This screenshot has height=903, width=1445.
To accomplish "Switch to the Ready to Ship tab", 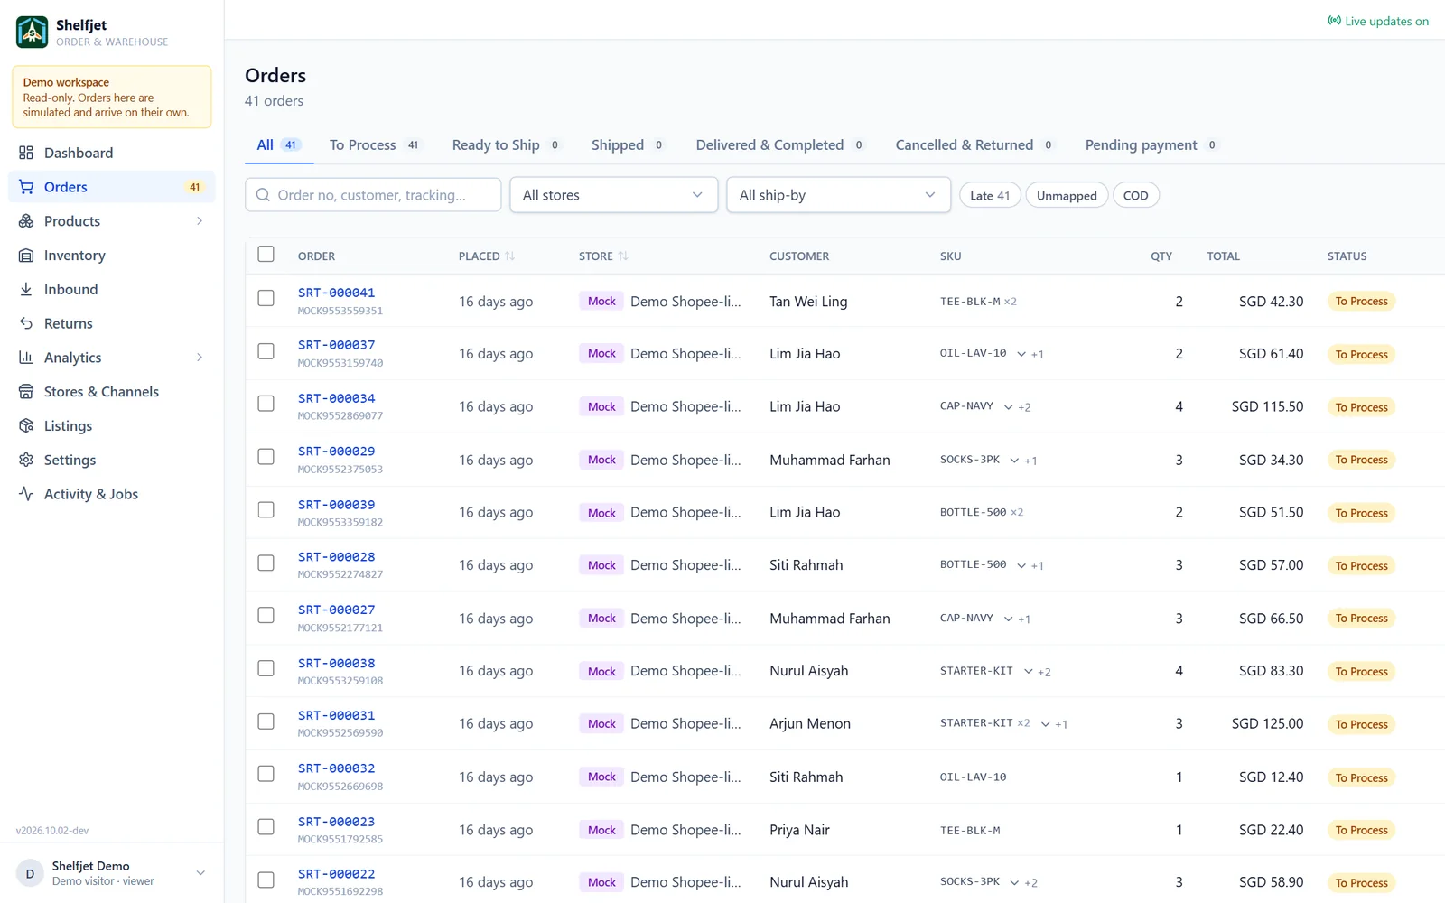I will pyautogui.click(x=506, y=145).
